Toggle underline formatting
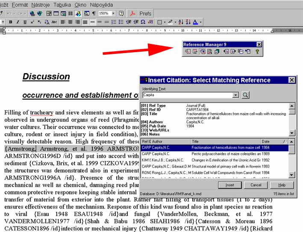 (x=25, y=22)
